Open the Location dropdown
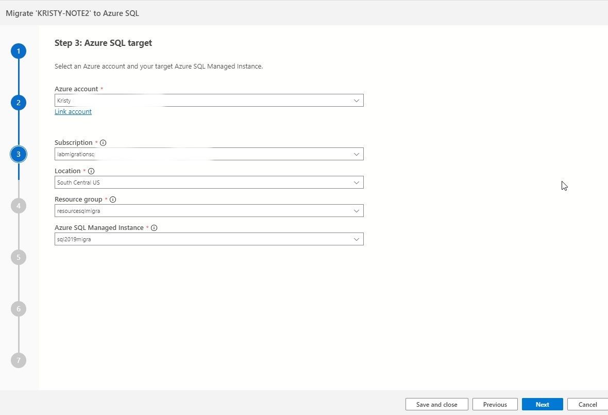 pyautogui.click(x=209, y=182)
